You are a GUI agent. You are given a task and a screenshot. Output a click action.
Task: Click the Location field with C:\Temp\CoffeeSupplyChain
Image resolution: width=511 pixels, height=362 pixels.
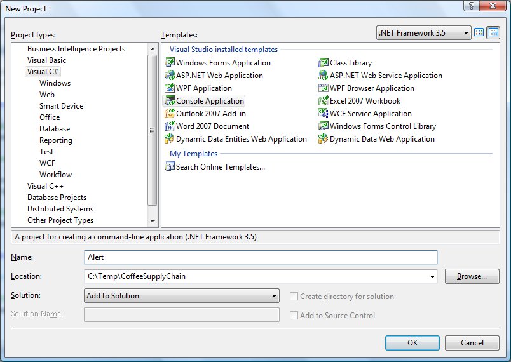tap(261, 276)
